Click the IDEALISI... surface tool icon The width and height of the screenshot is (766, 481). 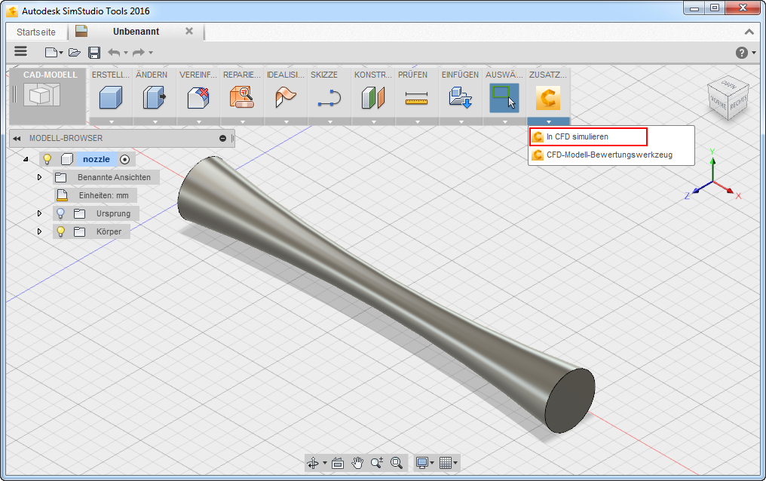(286, 97)
